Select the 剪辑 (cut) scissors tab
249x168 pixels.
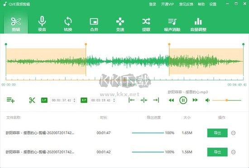coord(16,24)
